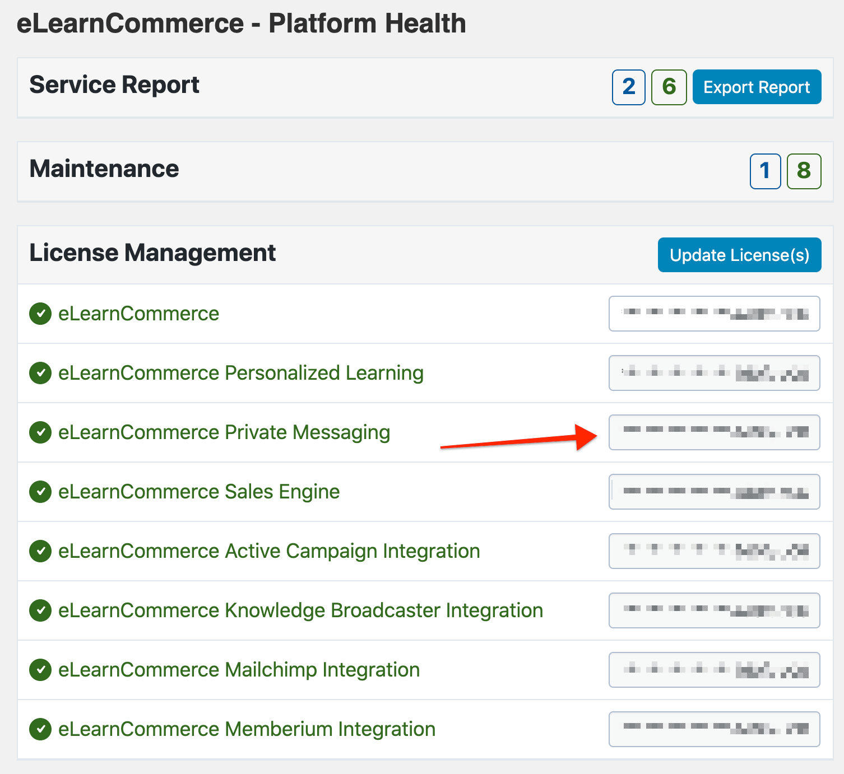Focus the Sales Engine license key field
The height and width of the screenshot is (774, 844).
click(x=714, y=492)
